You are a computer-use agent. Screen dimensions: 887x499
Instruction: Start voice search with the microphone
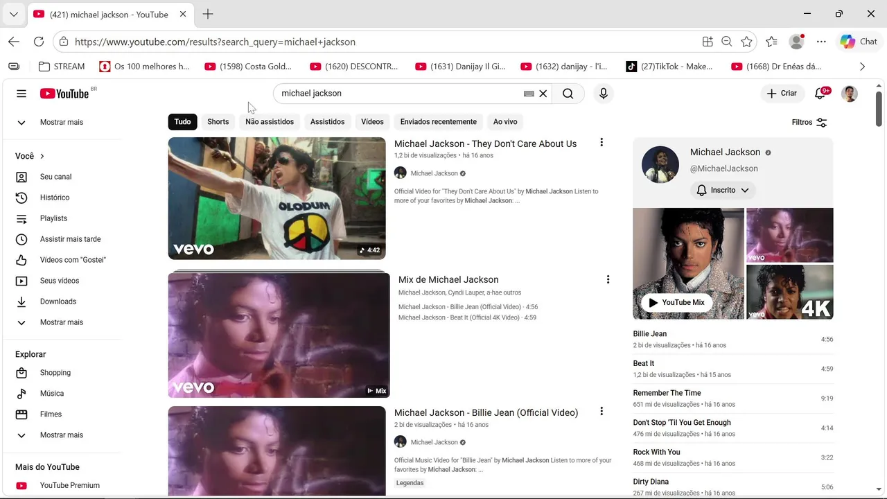(x=604, y=94)
